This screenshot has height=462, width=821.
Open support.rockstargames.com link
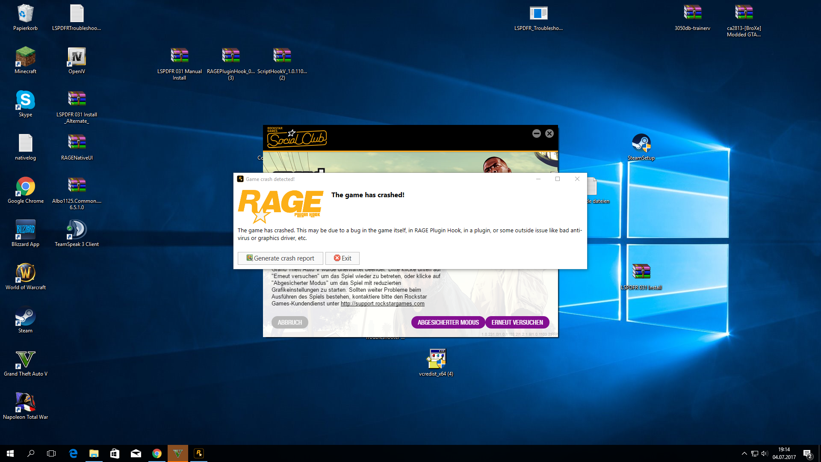382,304
